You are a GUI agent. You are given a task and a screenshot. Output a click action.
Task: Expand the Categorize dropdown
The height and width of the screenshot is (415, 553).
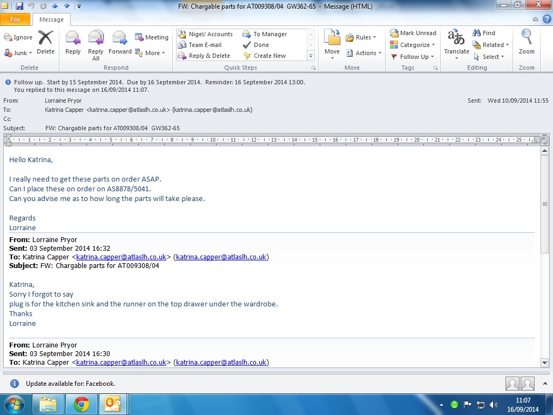[x=412, y=45]
